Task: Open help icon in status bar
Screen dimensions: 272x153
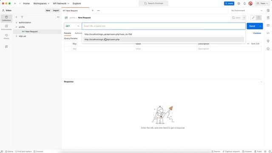Action: (269, 151)
